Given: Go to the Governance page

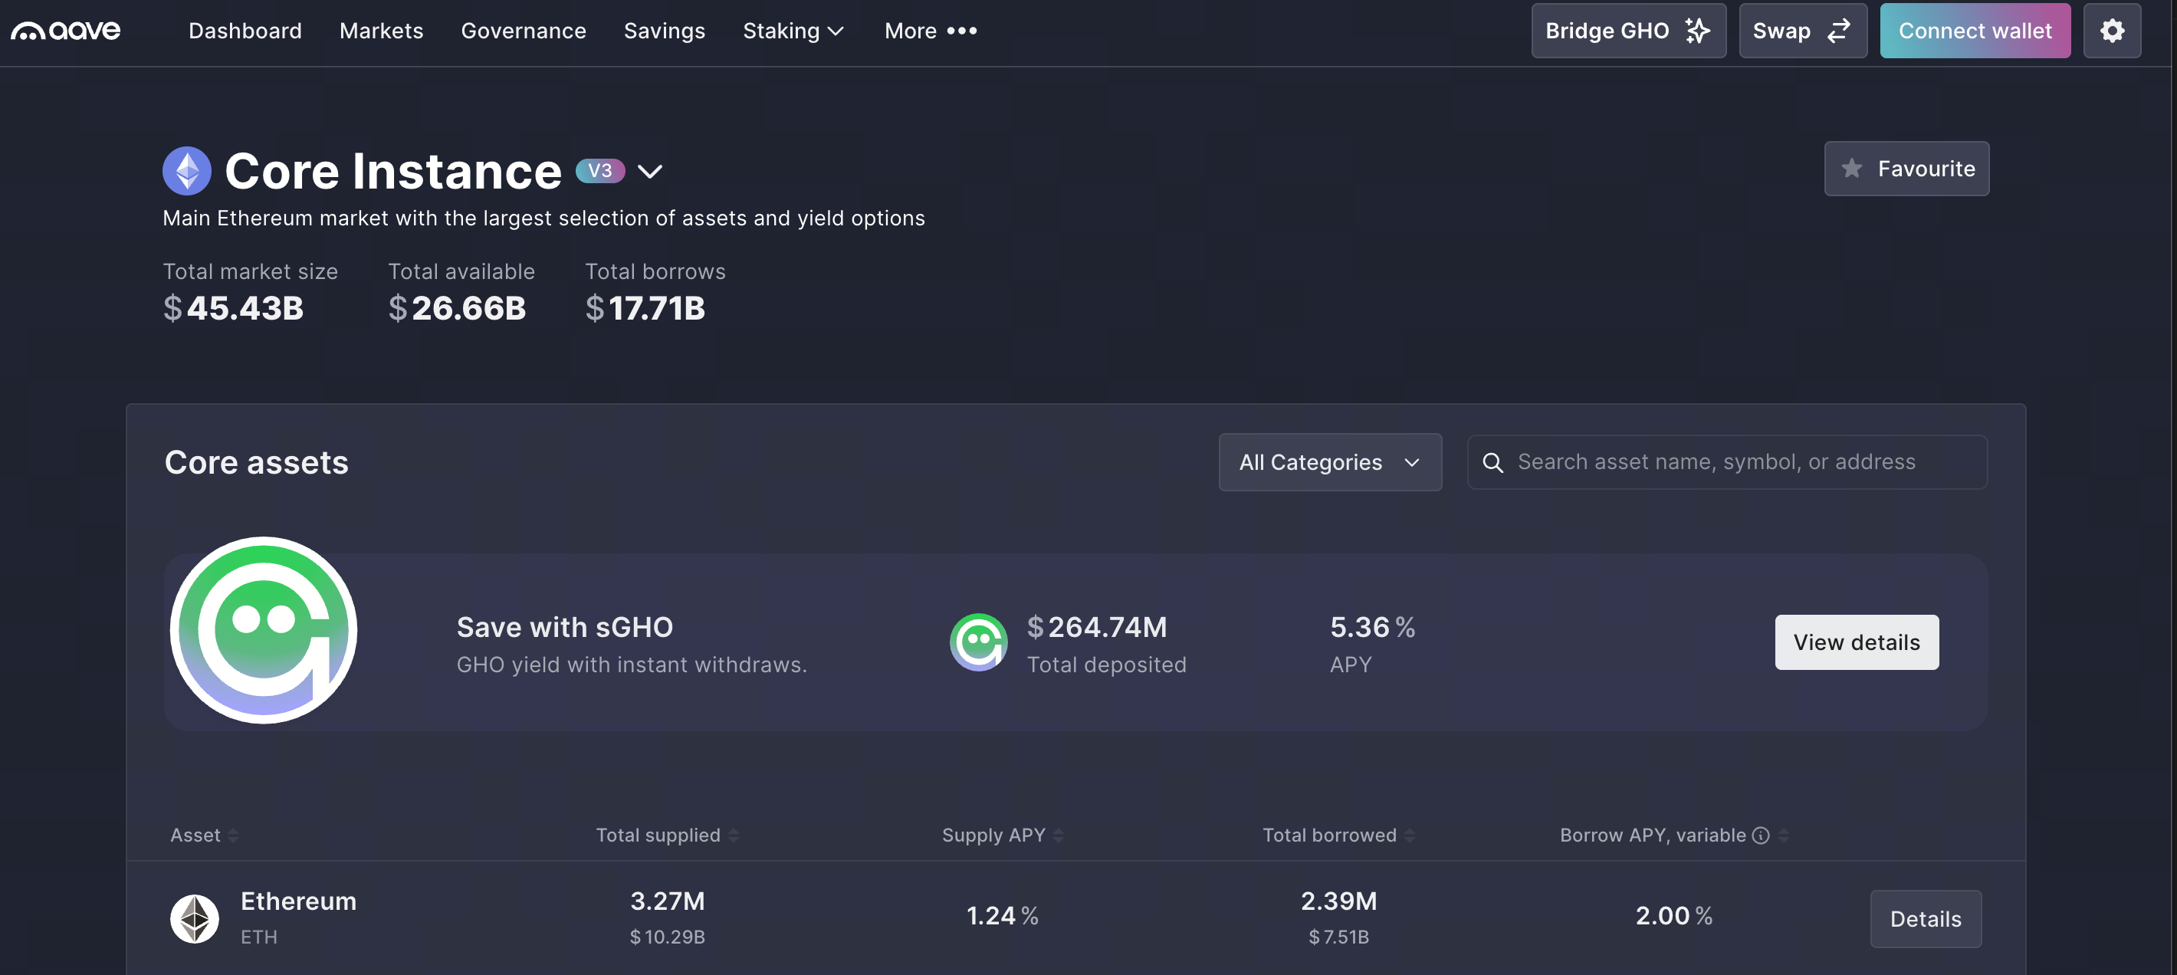Looking at the screenshot, I should click(x=523, y=31).
